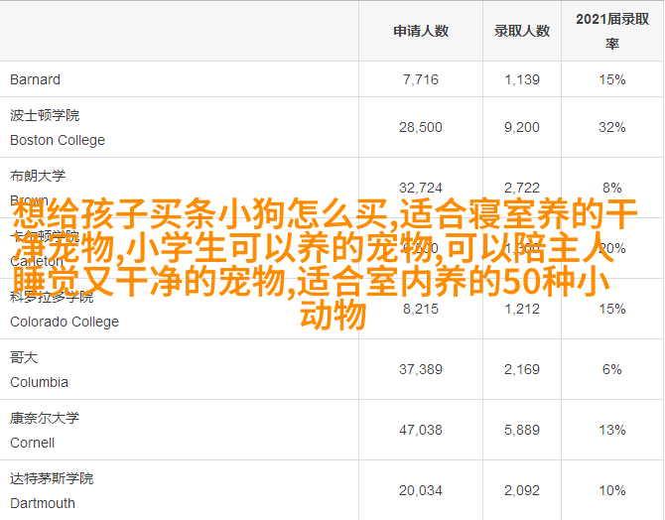Screen dimensions: 665x520
Task: Select the 15% rate in Barnard row
Action: point(612,79)
